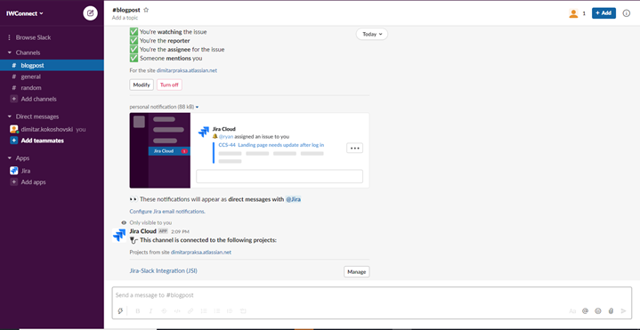Click the #blogpost channel title
The height and width of the screenshot is (330, 640).
[126, 10]
